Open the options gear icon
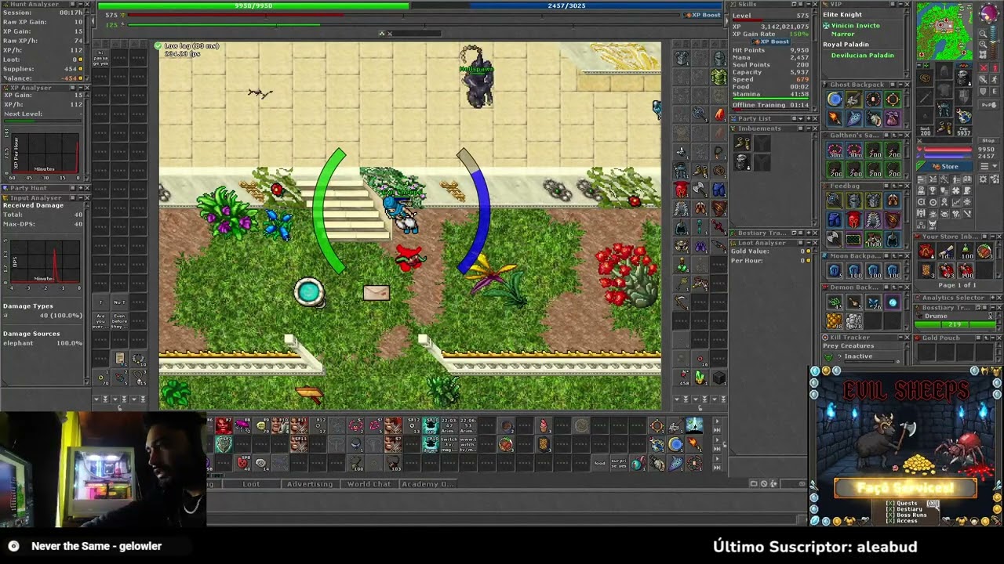The height and width of the screenshot is (564, 1004). pyautogui.click(x=983, y=179)
